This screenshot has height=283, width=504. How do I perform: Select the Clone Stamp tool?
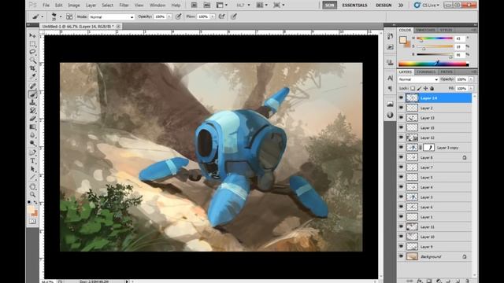pyautogui.click(x=32, y=102)
